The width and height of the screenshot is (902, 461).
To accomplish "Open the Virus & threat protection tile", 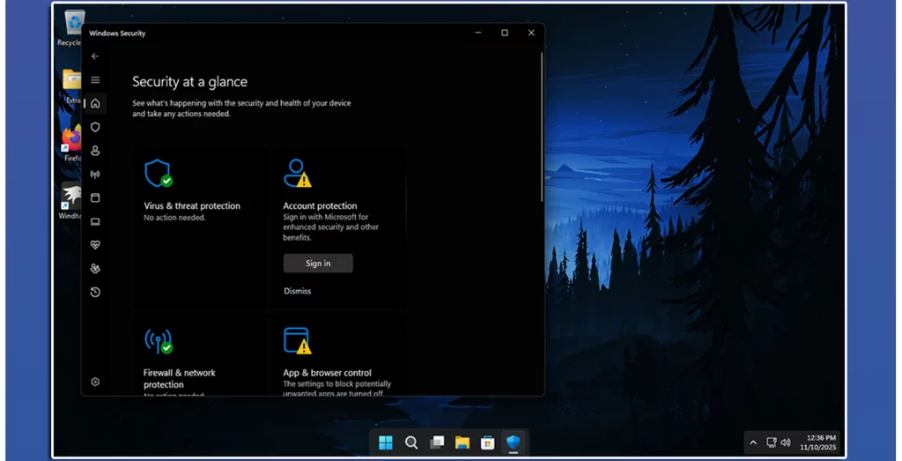I will pyautogui.click(x=191, y=206).
